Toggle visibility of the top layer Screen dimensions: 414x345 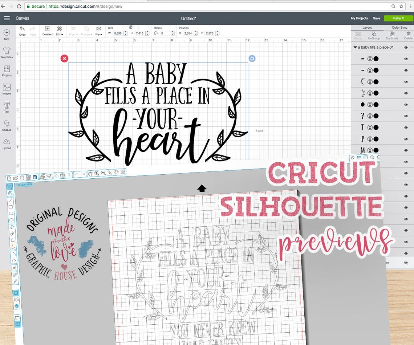coord(406,59)
